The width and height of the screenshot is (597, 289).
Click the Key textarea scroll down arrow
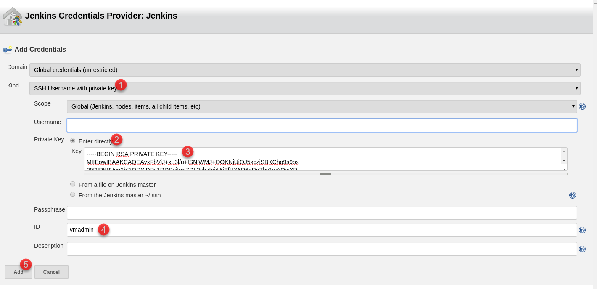pyautogui.click(x=564, y=161)
